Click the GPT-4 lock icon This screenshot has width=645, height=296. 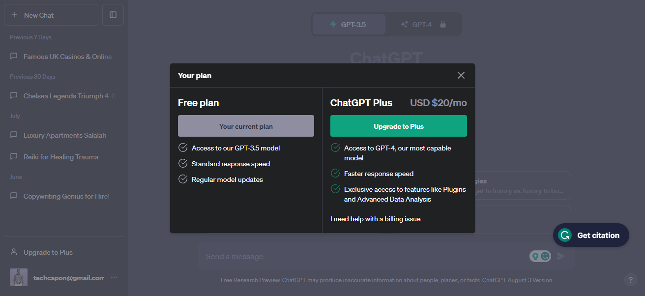pos(443,24)
